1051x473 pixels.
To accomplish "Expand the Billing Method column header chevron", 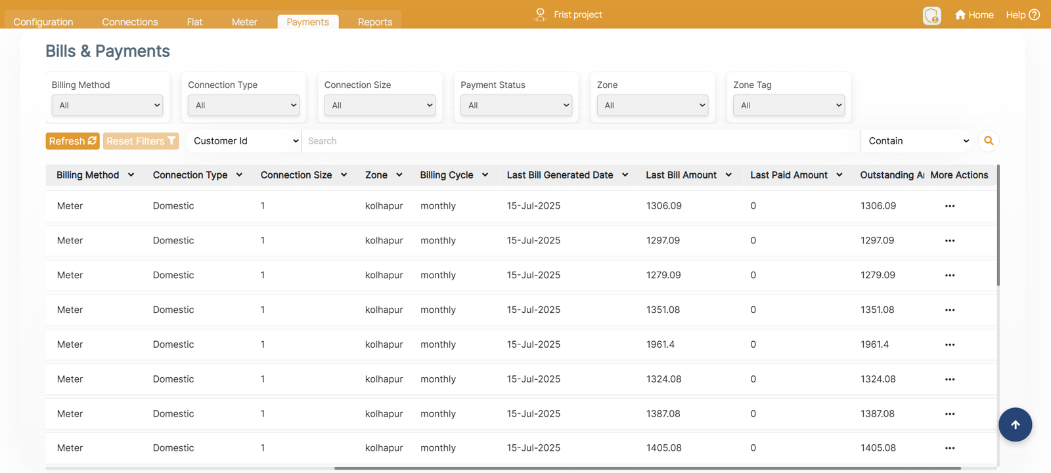I will (131, 175).
